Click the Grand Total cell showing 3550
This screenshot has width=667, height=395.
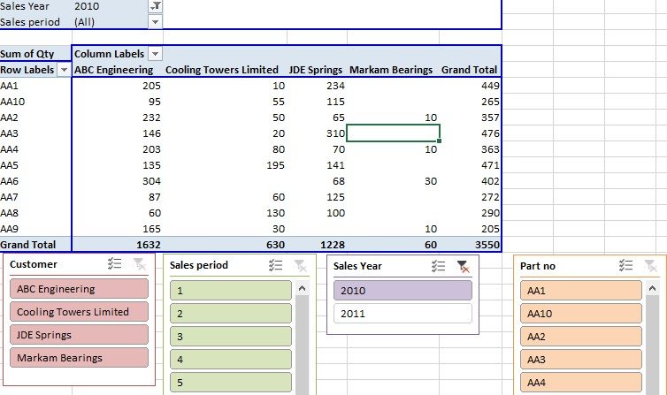pyautogui.click(x=483, y=244)
